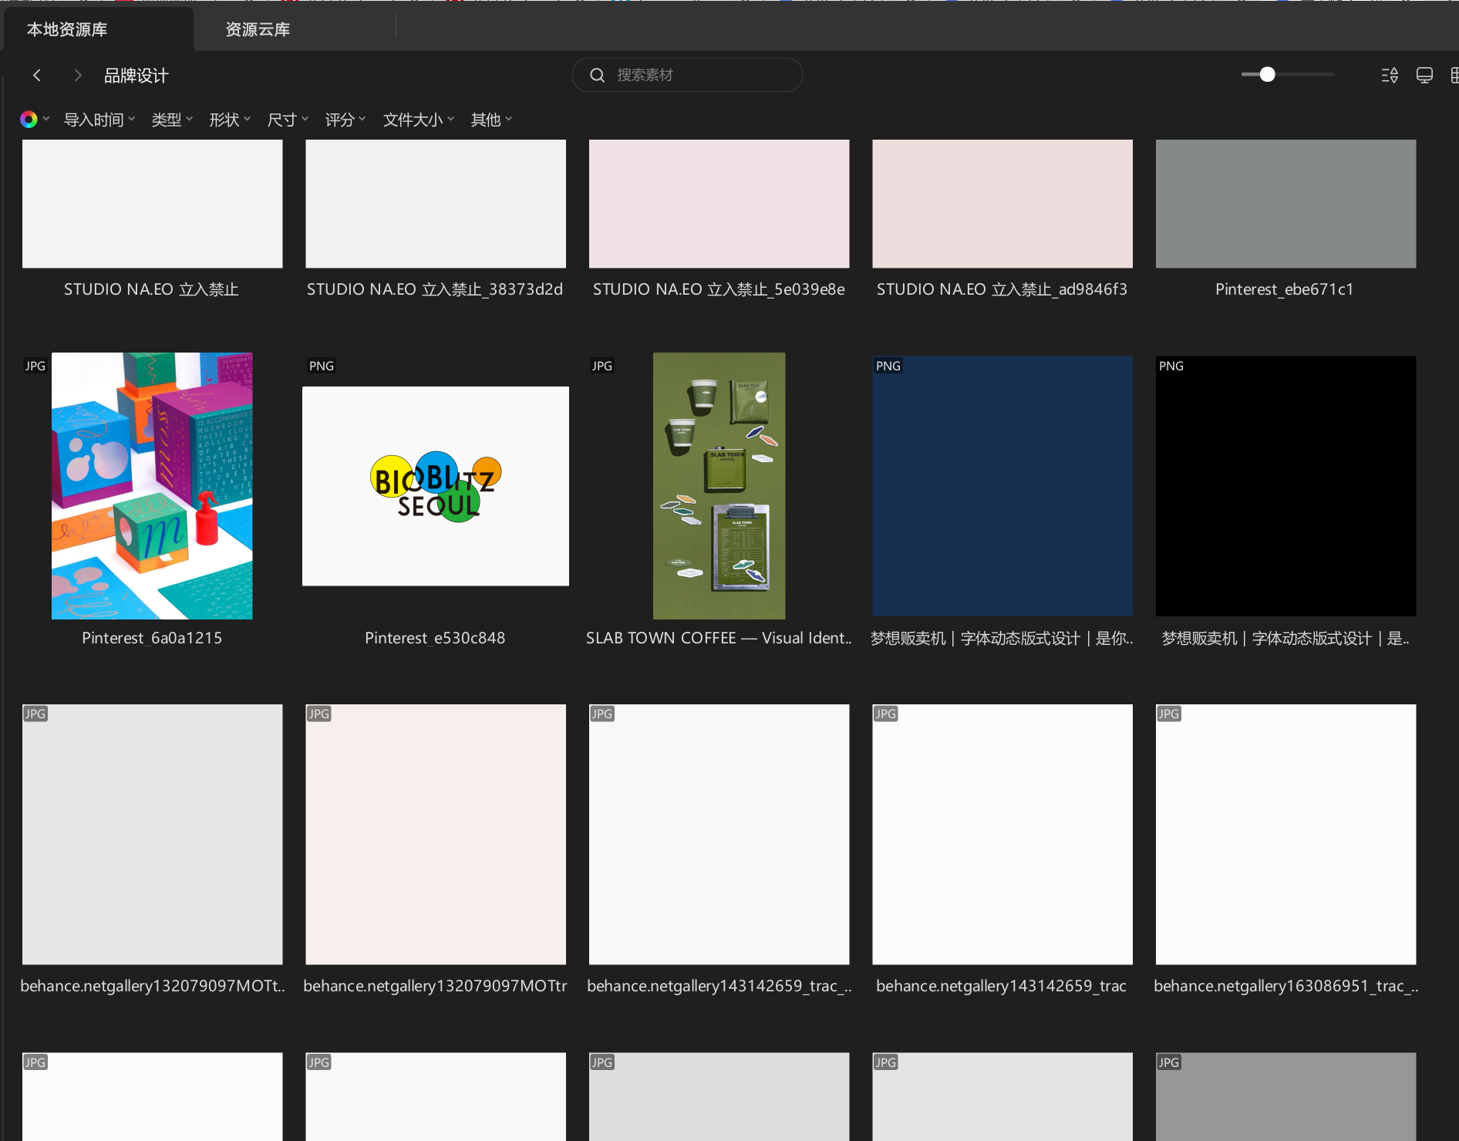Image resolution: width=1459 pixels, height=1141 pixels.
Task: Switch to the 资源云库 tab
Action: point(258,29)
